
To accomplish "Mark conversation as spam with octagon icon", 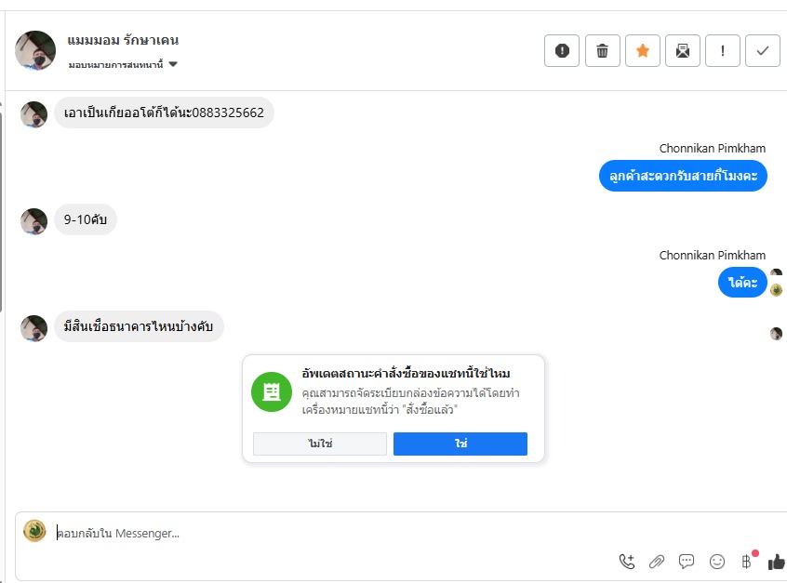I will (562, 51).
